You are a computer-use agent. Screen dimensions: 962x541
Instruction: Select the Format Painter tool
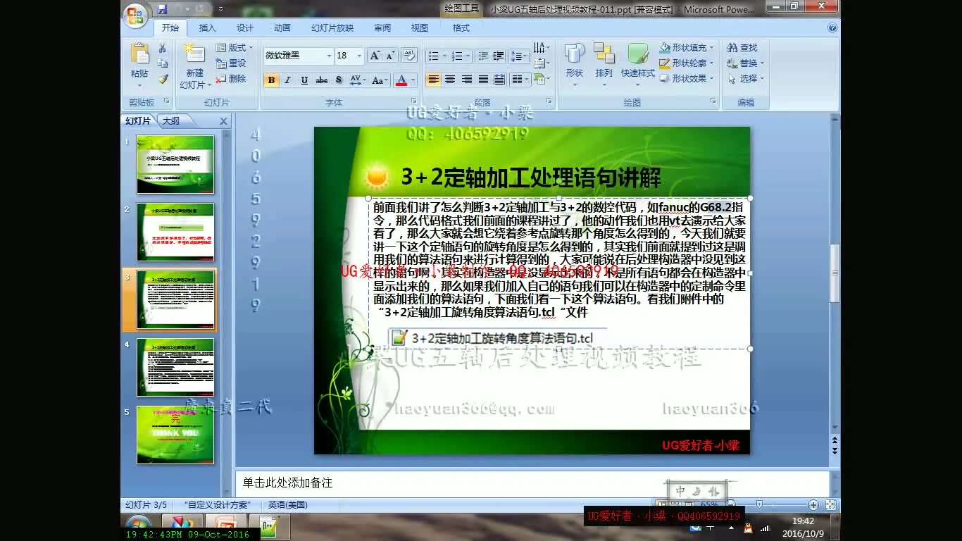[163, 80]
